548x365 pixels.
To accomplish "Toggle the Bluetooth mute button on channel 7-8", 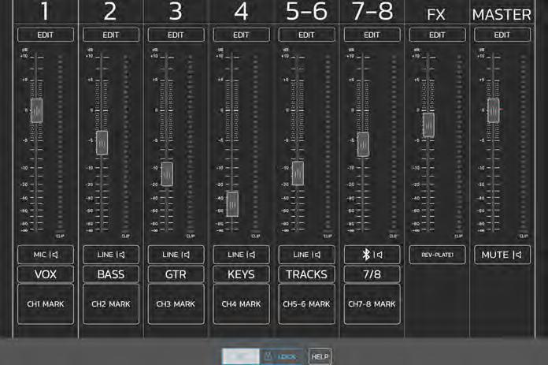I will coord(372,255).
